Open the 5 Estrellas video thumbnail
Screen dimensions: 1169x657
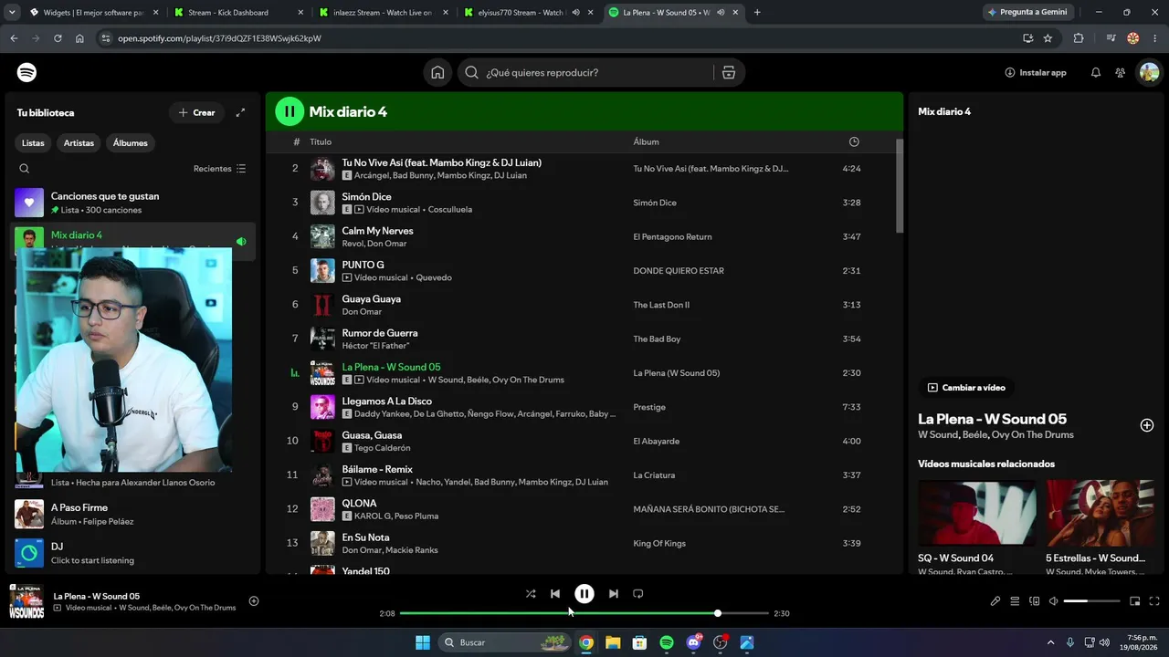pyautogui.click(x=1101, y=513)
